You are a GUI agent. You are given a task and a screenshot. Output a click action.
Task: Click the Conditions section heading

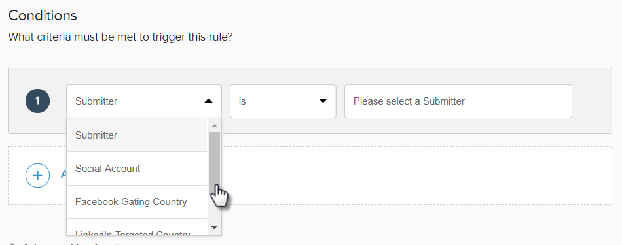pos(43,16)
